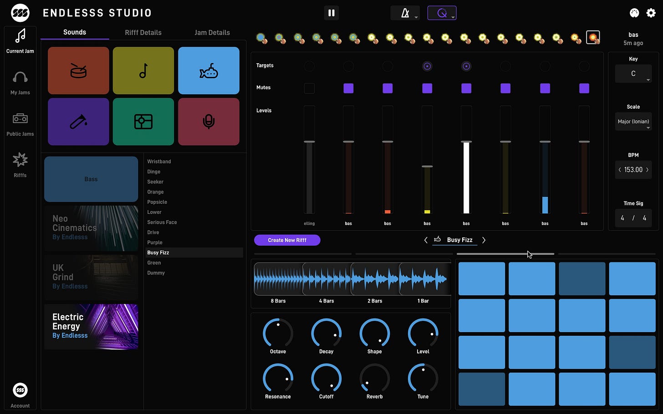Open the Neo Cinematics sound pack
Screen dimensions: 663x414
(91, 228)
